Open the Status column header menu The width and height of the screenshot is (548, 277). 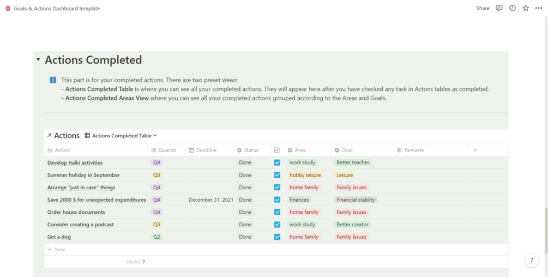point(251,150)
